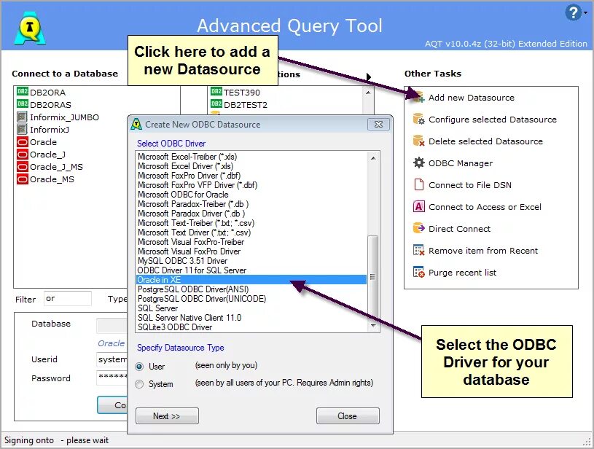Select the System datasource type radio button

139,384
